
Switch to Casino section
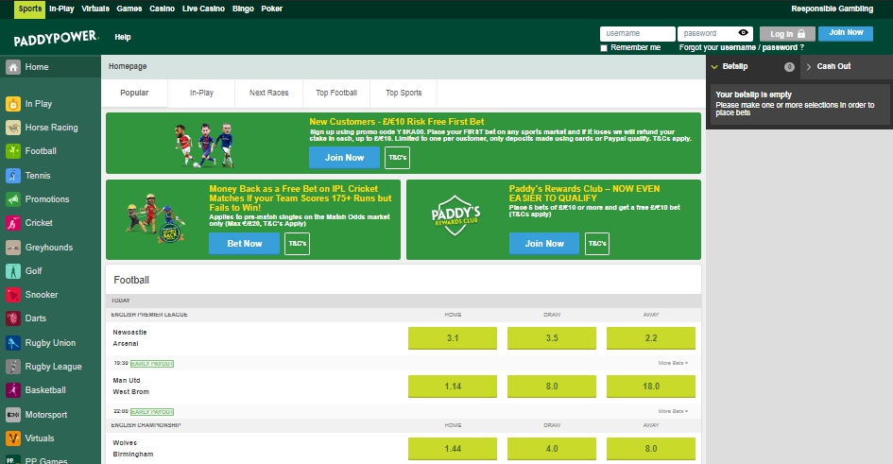point(163,9)
